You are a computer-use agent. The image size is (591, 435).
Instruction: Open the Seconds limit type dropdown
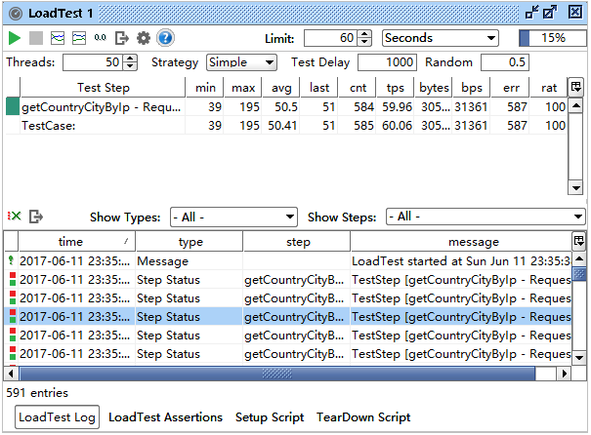(441, 38)
